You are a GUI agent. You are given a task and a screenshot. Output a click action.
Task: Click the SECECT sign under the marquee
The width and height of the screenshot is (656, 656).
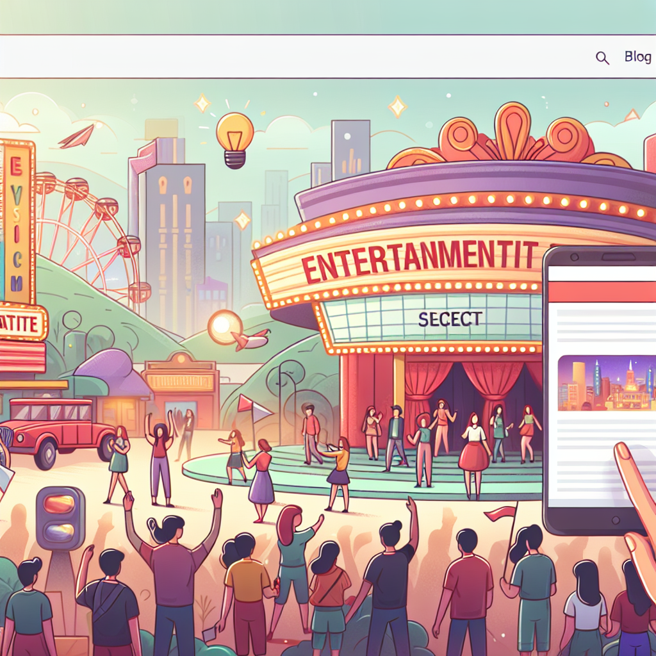tap(450, 318)
